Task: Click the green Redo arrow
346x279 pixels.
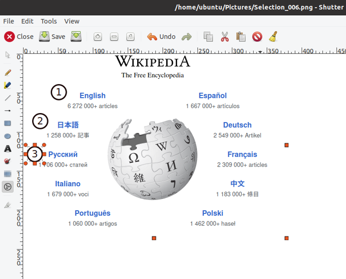Action: coord(187,37)
